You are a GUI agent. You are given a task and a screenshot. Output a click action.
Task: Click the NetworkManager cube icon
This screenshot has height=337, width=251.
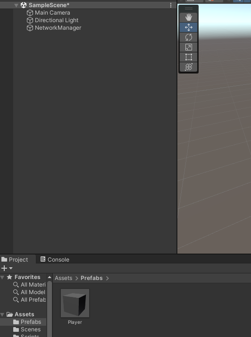coord(30,28)
